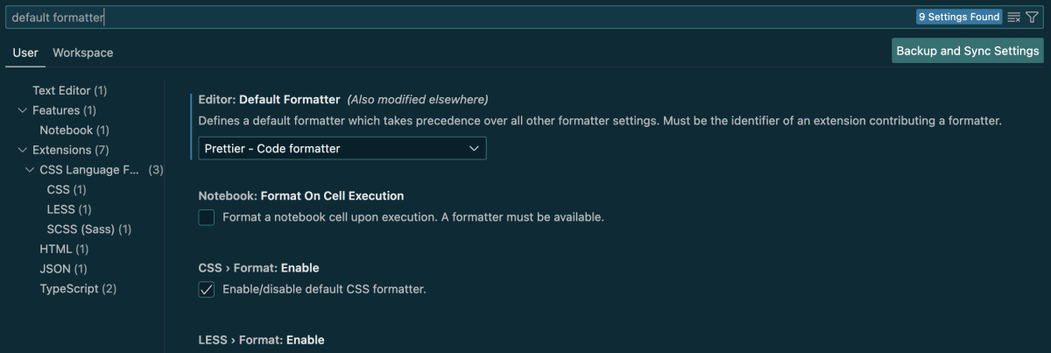Choose SCSS (Sass) tree item

point(89,229)
